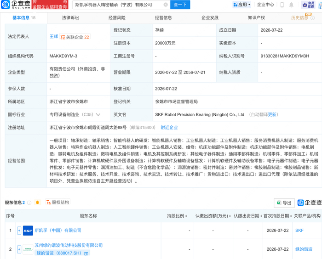Open related product SKF link
Image resolution: width=322 pixels, height=259 pixels.
tap(299, 231)
